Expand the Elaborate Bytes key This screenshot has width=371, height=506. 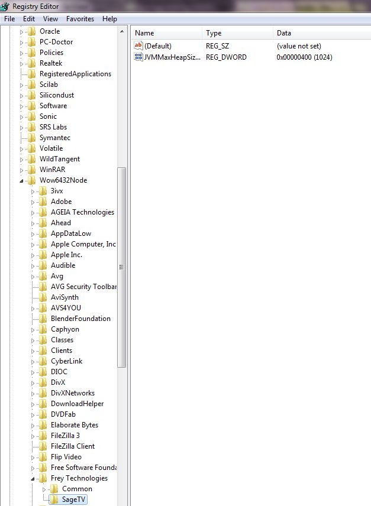tap(33, 426)
